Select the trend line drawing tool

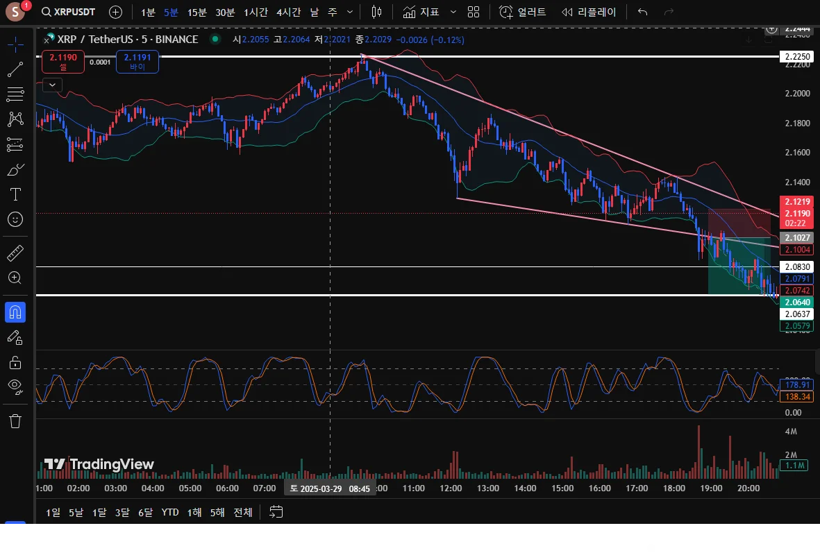pos(15,69)
